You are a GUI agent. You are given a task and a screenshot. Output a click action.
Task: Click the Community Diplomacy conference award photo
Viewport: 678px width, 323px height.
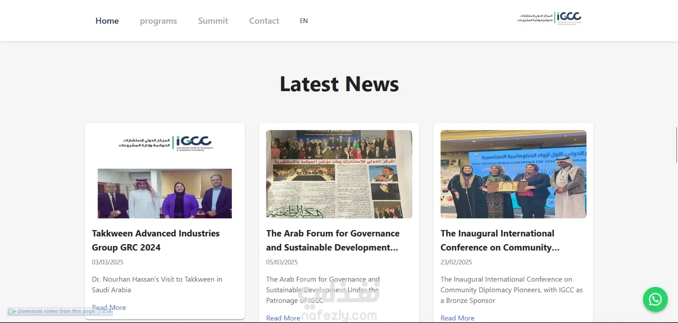coord(514,174)
